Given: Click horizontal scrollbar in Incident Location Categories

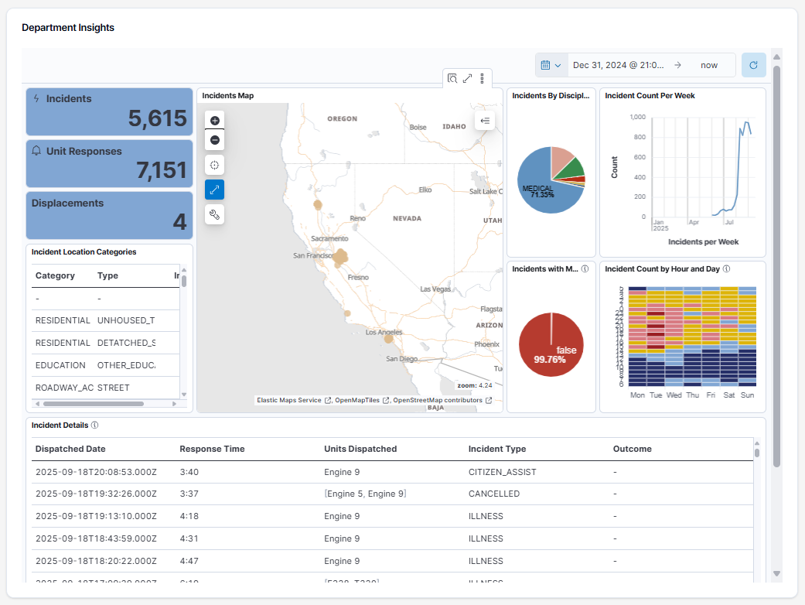Looking at the screenshot, I should 93,404.
